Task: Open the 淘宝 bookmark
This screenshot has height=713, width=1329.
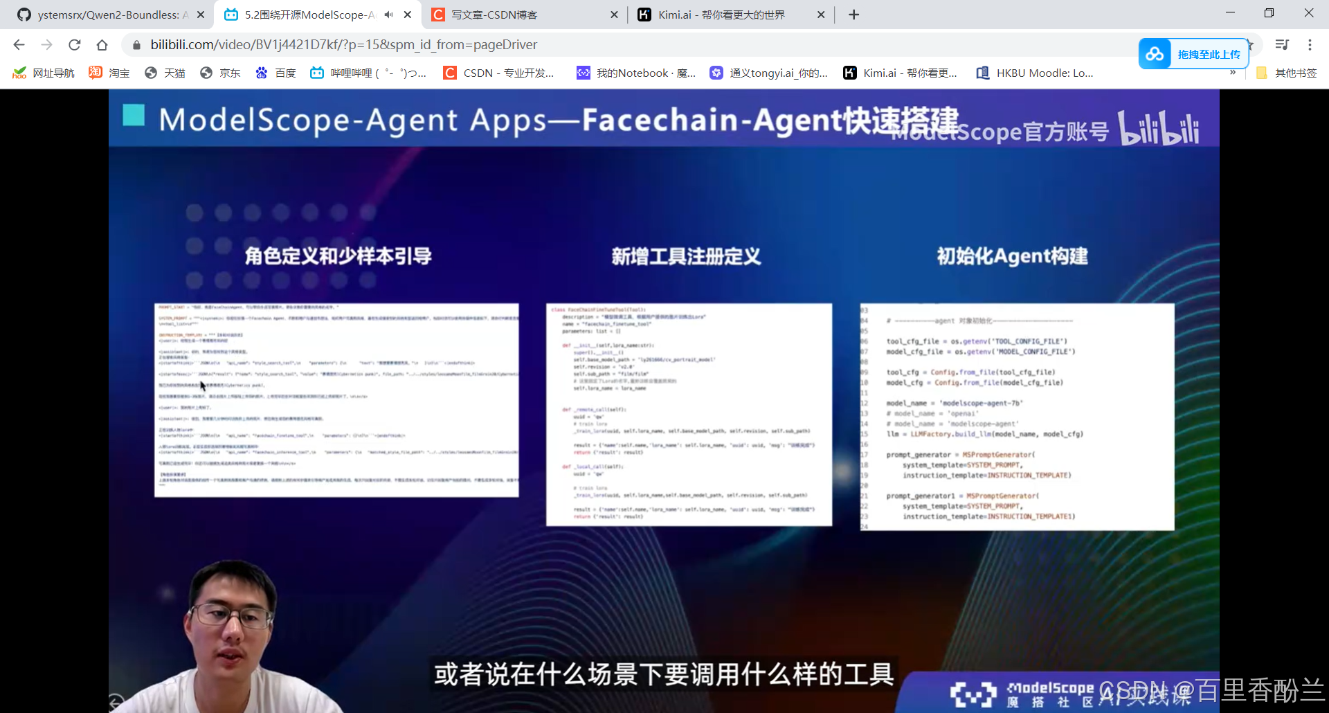Action: 109,73
